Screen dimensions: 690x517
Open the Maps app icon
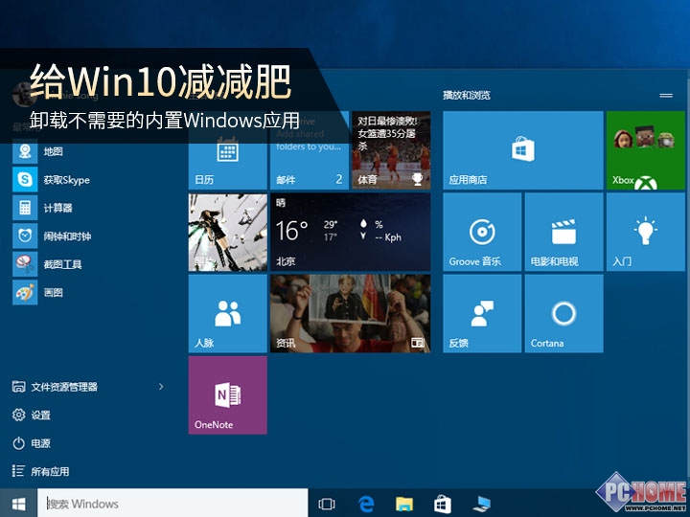tap(25, 151)
